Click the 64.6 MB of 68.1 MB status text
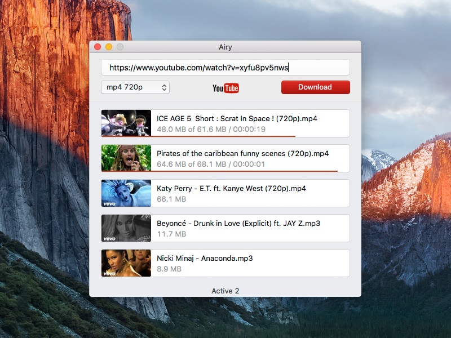Screen dimensions: 451x338 coord(211,164)
